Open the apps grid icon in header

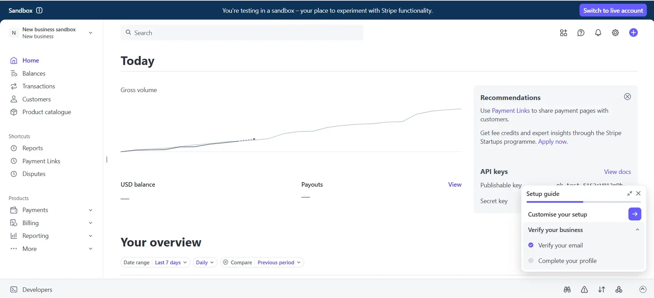563,33
